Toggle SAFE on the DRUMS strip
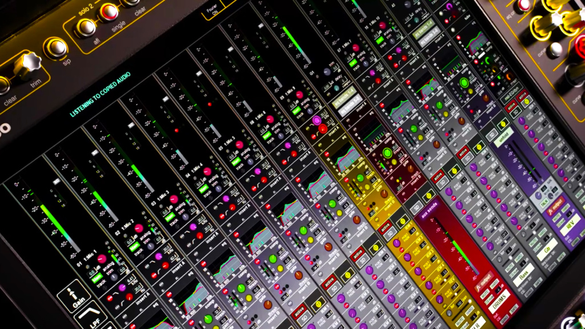This screenshot has height=329, width=585. click(x=514, y=310)
